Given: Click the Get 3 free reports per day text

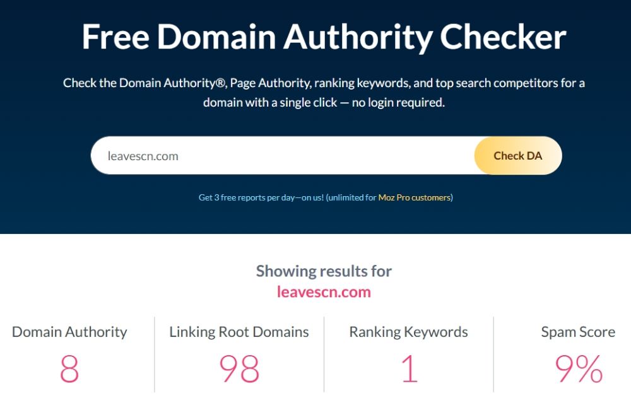Looking at the screenshot, I should tap(261, 197).
